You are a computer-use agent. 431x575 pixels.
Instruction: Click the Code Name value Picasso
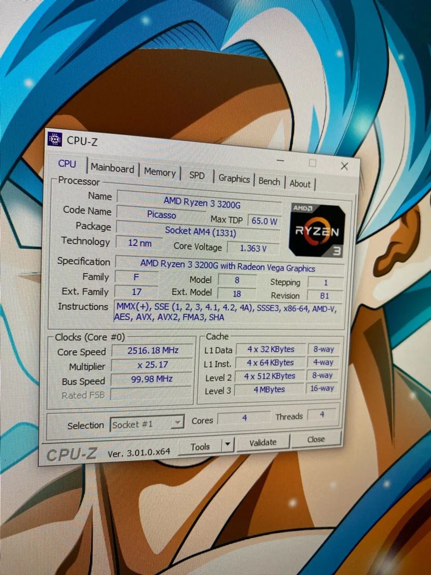[x=161, y=215]
